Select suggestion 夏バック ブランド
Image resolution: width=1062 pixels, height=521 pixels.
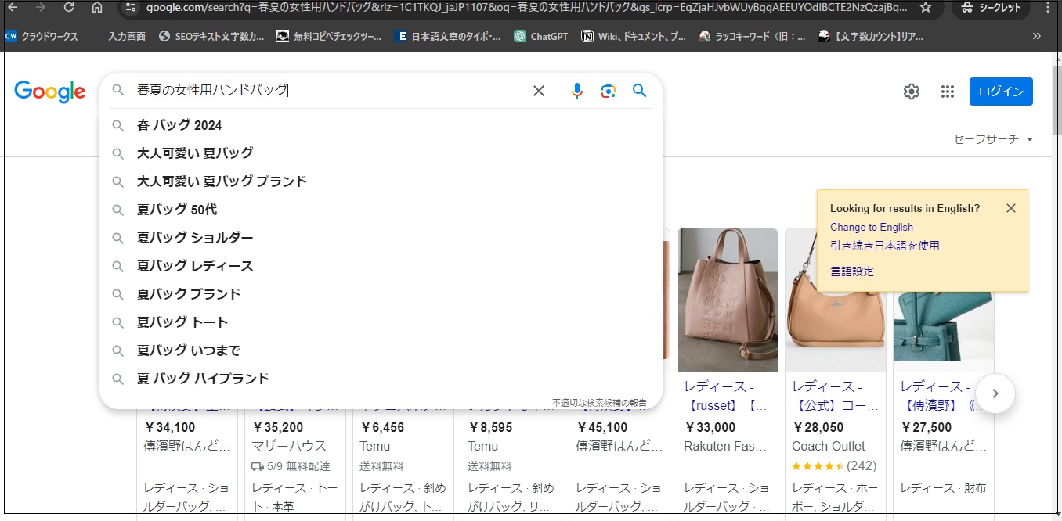point(381,294)
